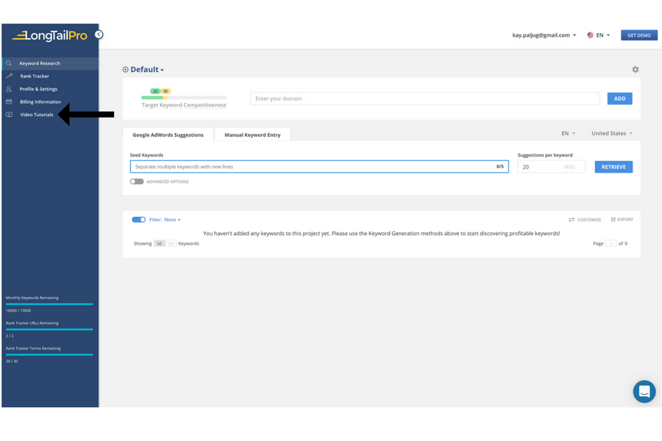Screen dimensions: 662x441
Task: Click the Rank Tracker trend icon
Action: tap(9, 76)
